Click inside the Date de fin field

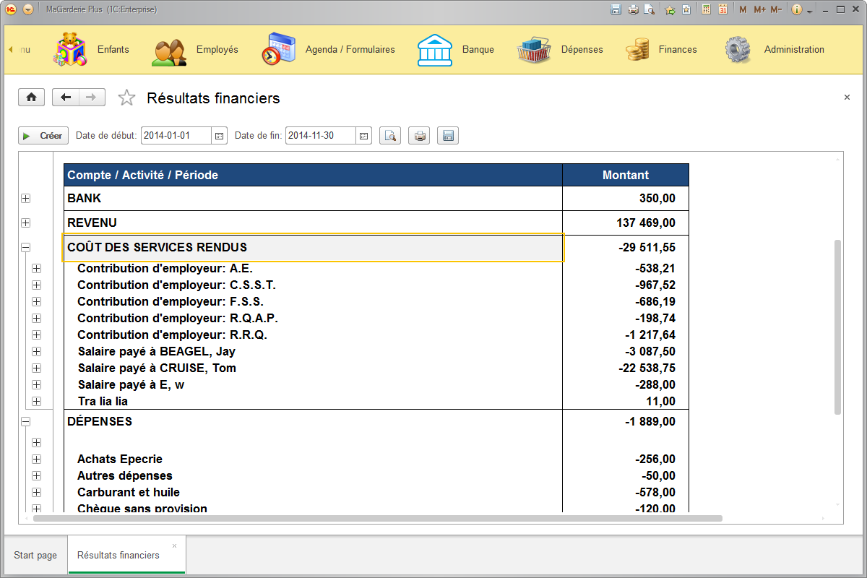tap(320, 135)
